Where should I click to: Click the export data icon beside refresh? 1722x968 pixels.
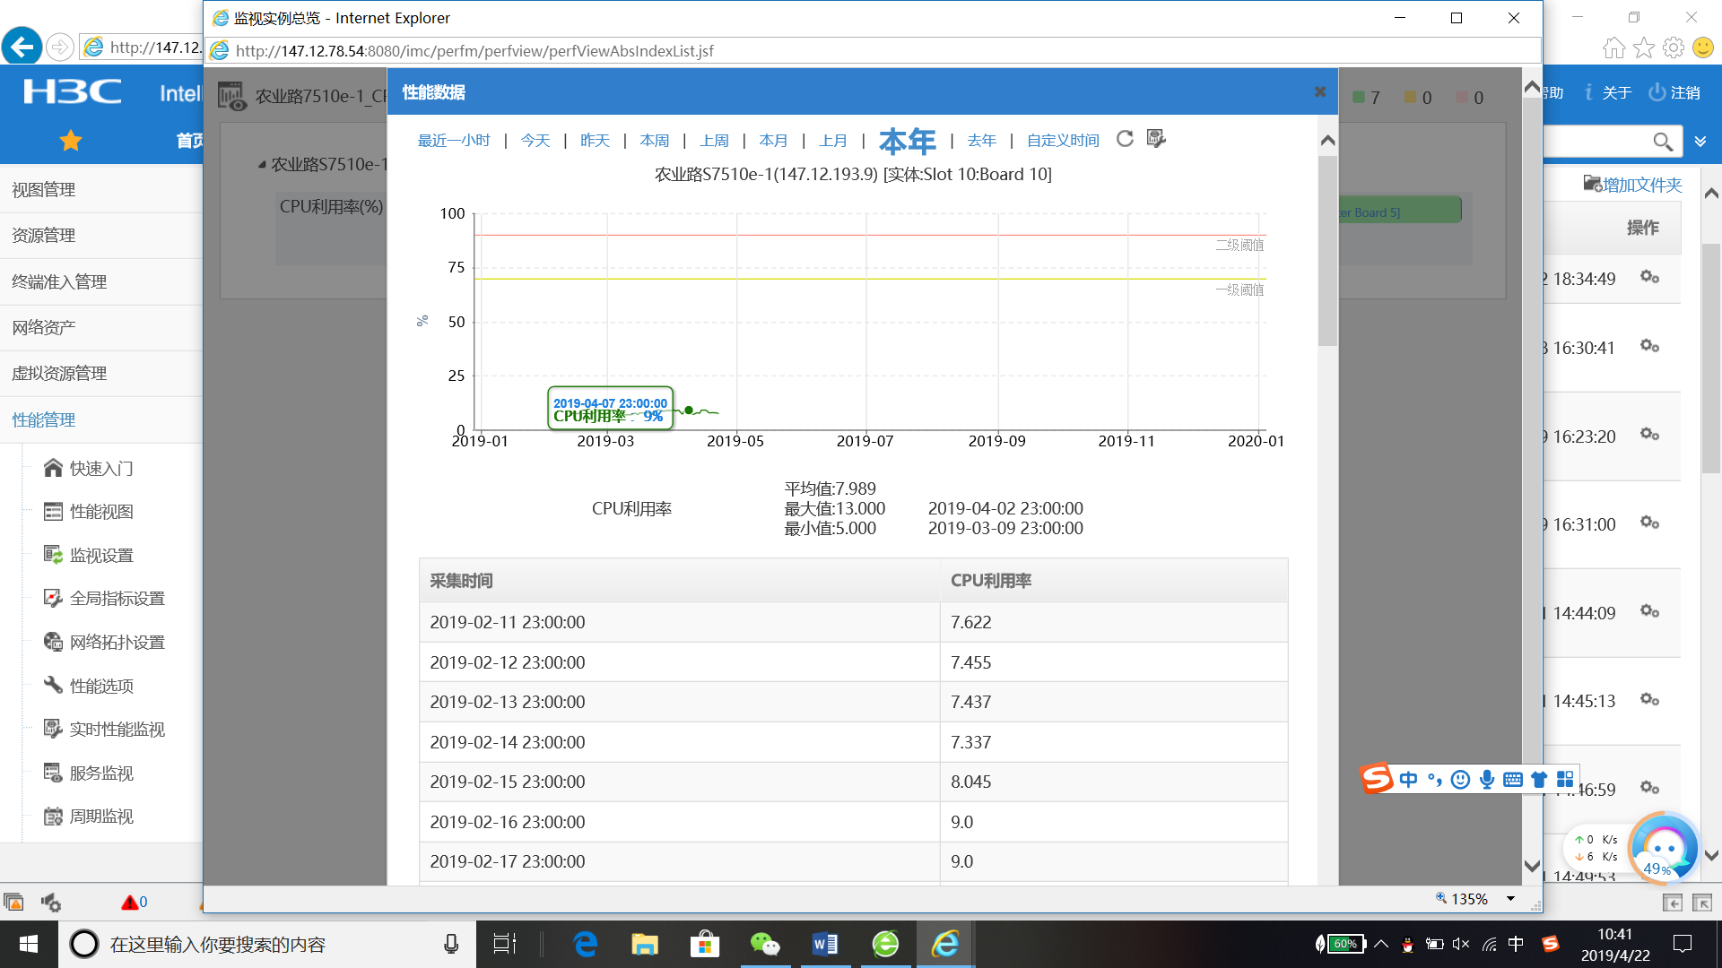(x=1156, y=139)
